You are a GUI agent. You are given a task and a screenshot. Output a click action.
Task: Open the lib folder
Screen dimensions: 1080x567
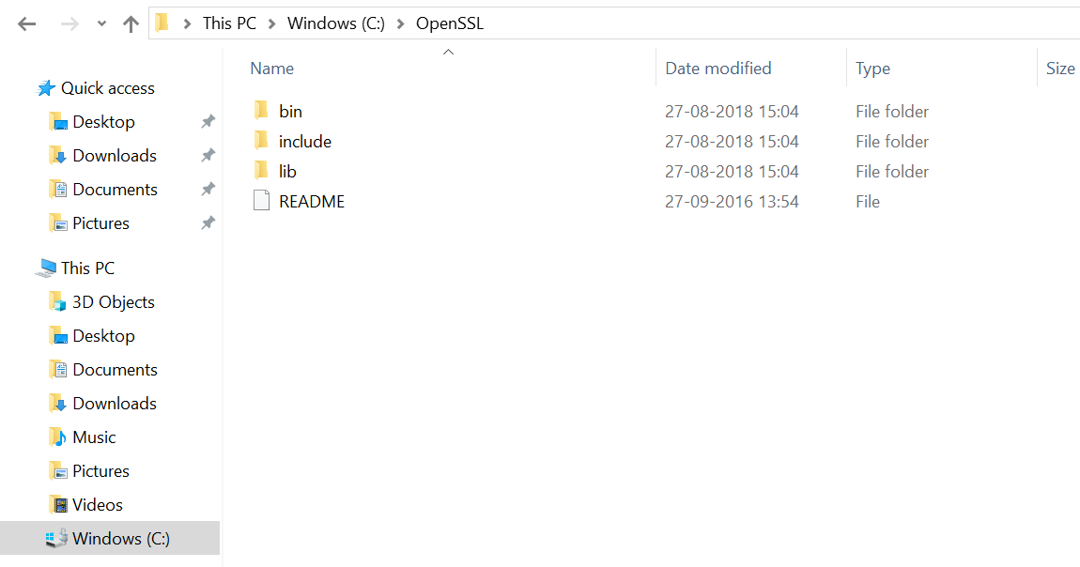[287, 171]
